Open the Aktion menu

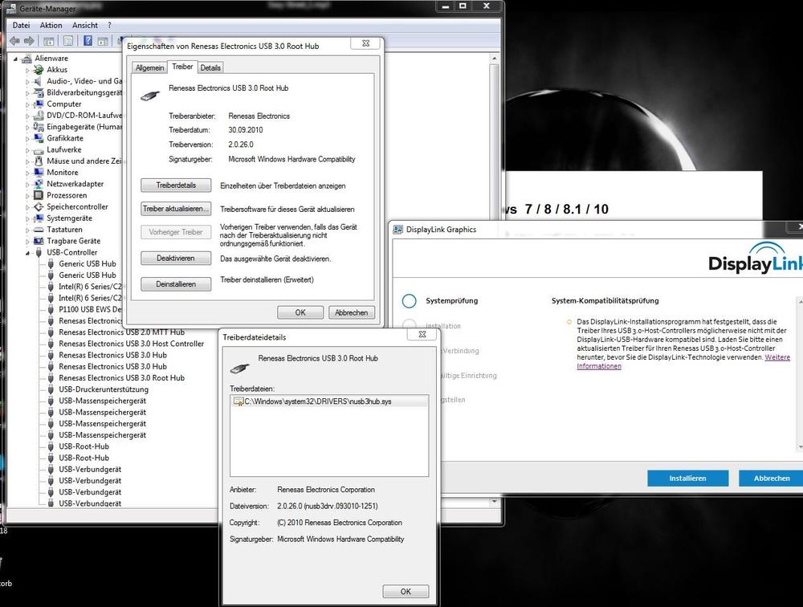(x=51, y=26)
